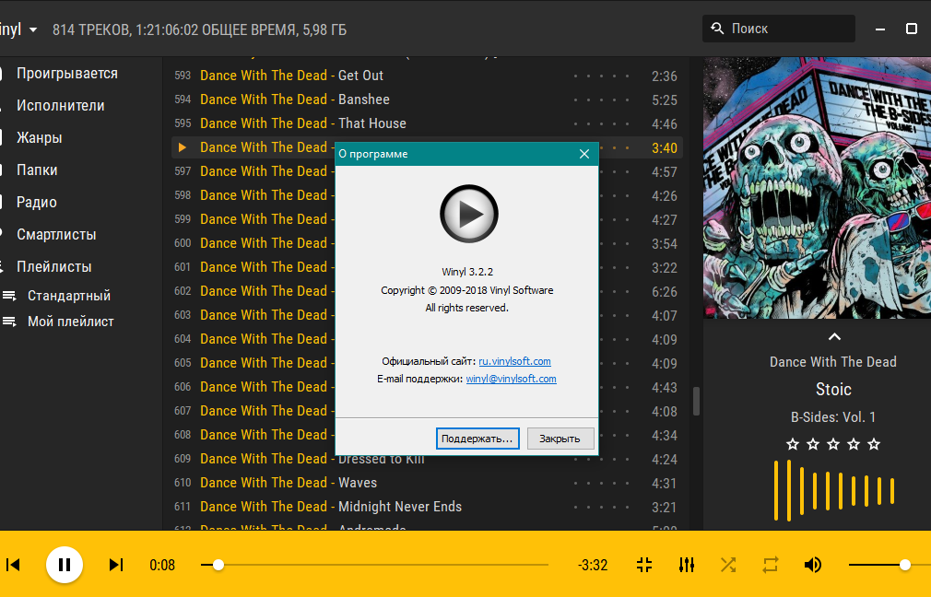Click the Поддержать... button
931x597 pixels.
click(477, 439)
